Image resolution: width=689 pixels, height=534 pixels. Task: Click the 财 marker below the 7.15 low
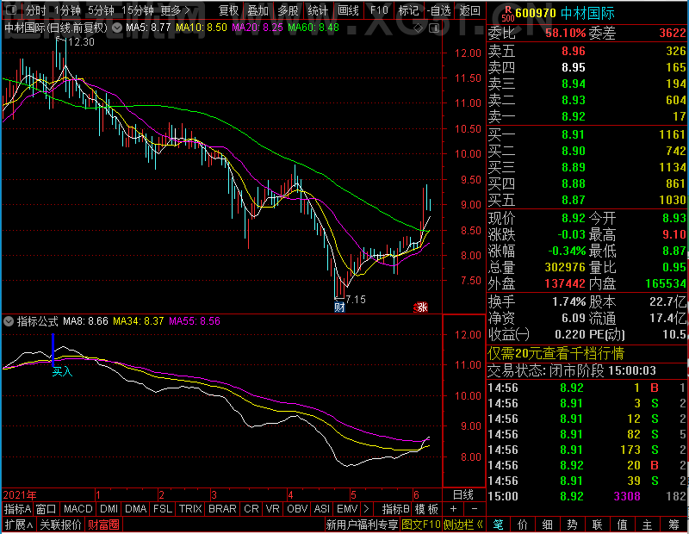tap(339, 307)
